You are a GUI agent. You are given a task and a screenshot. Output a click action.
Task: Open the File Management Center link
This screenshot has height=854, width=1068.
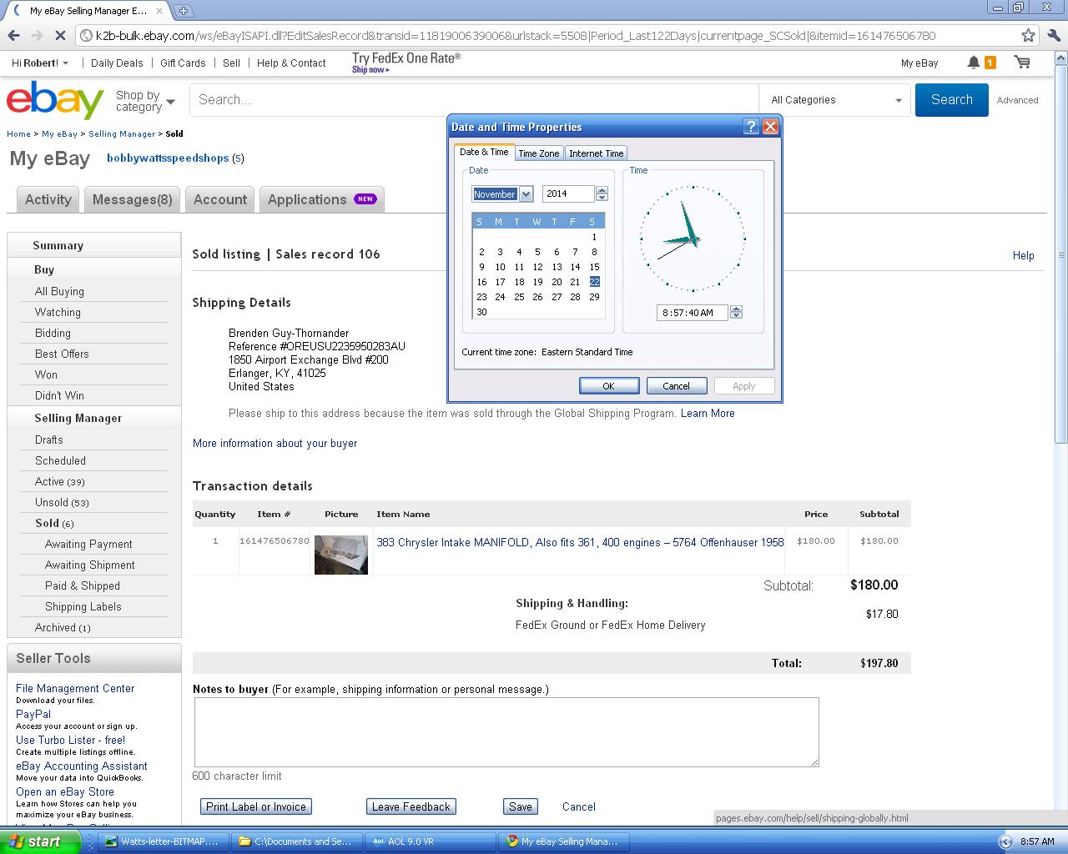point(75,688)
